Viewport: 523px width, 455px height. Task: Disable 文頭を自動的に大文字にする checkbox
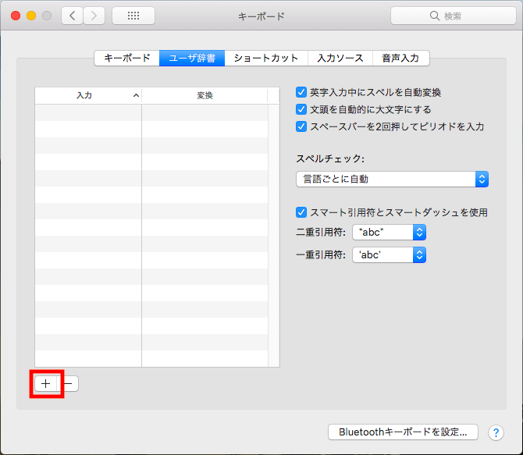click(301, 109)
